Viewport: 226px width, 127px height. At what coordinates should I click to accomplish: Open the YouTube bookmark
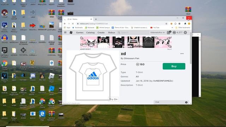click(x=155, y=28)
